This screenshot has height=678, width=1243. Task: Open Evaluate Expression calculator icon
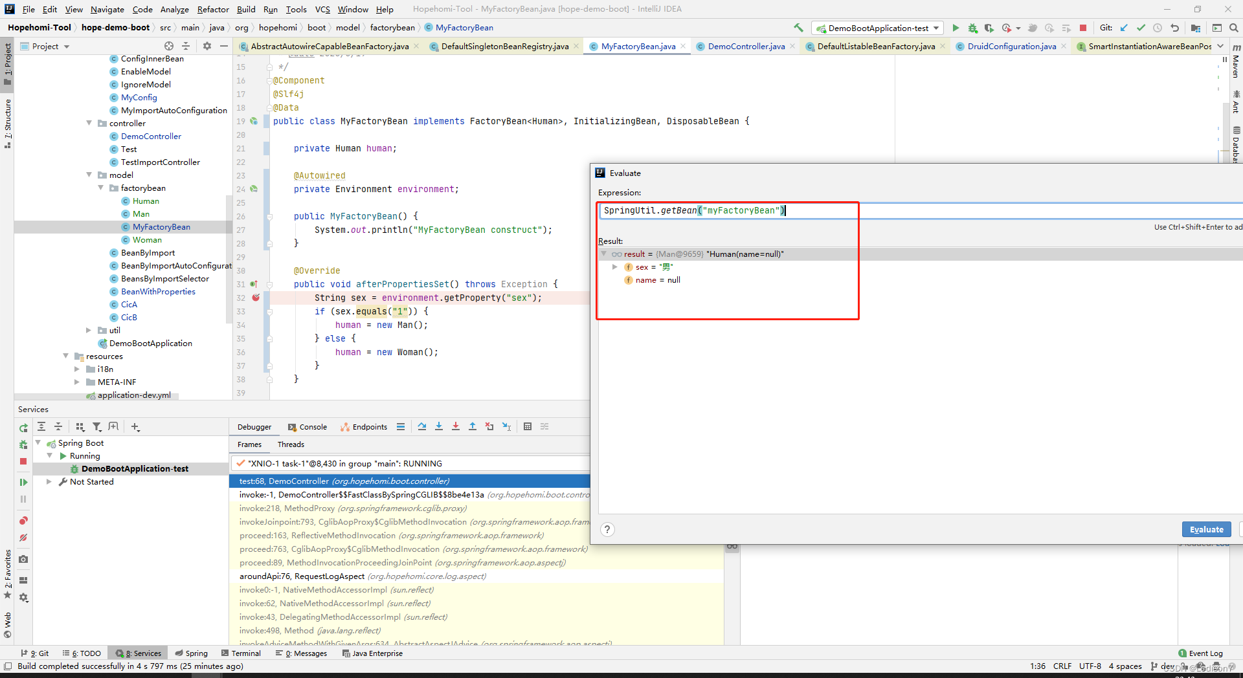(528, 426)
